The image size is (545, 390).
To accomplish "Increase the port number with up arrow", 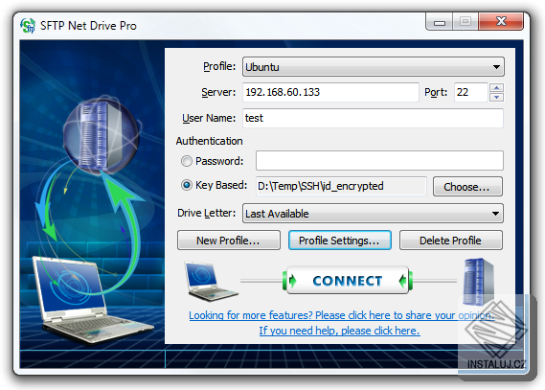I will pyautogui.click(x=497, y=87).
